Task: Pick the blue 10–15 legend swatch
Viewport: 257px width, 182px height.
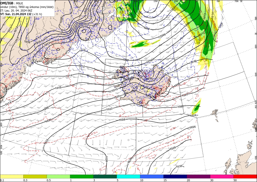Action: (152, 176)
